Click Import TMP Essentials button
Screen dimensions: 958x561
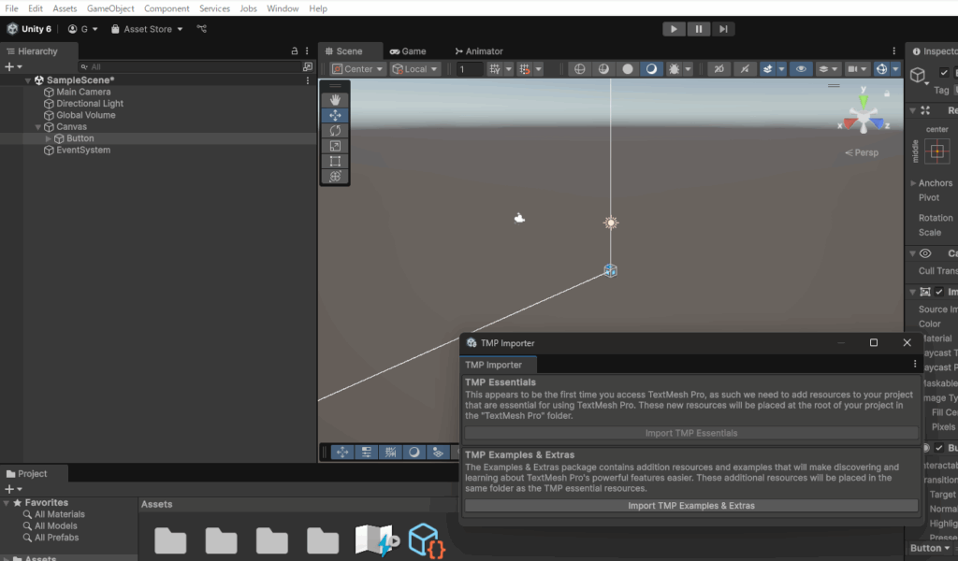691,433
